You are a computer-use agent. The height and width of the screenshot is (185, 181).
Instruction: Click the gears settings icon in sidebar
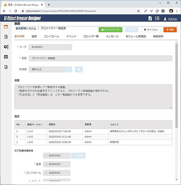pyautogui.click(x=6, y=47)
